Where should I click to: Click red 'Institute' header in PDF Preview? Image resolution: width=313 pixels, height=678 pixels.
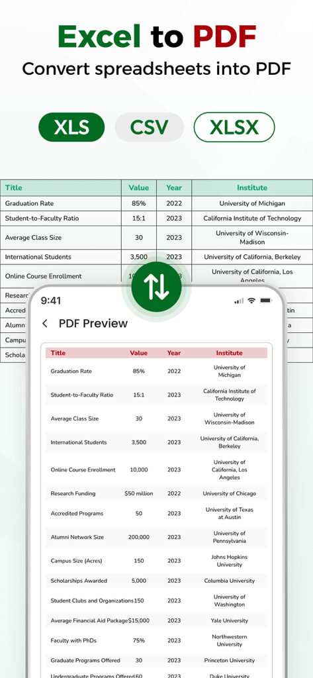230,353
